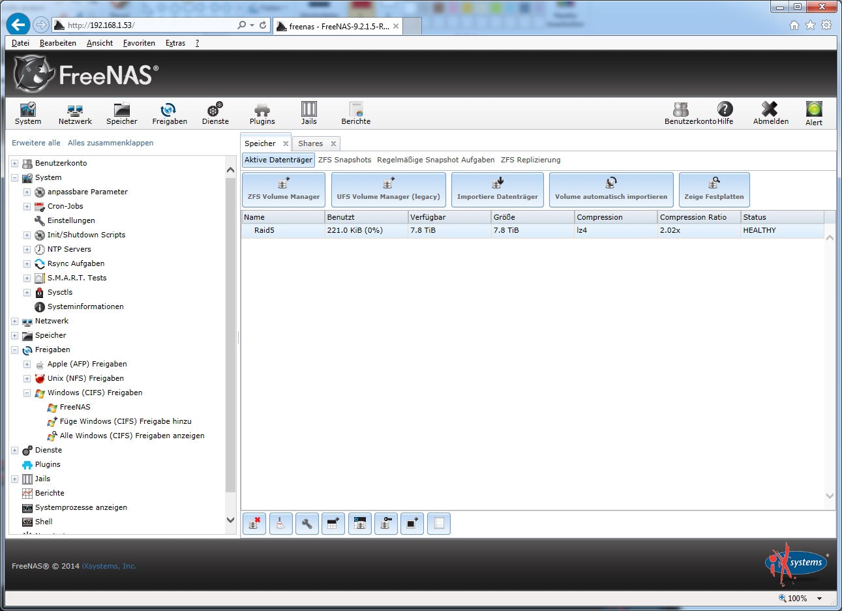Click the Zeige Festplatten button
Image resolution: width=842 pixels, height=611 pixels.
tap(714, 189)
